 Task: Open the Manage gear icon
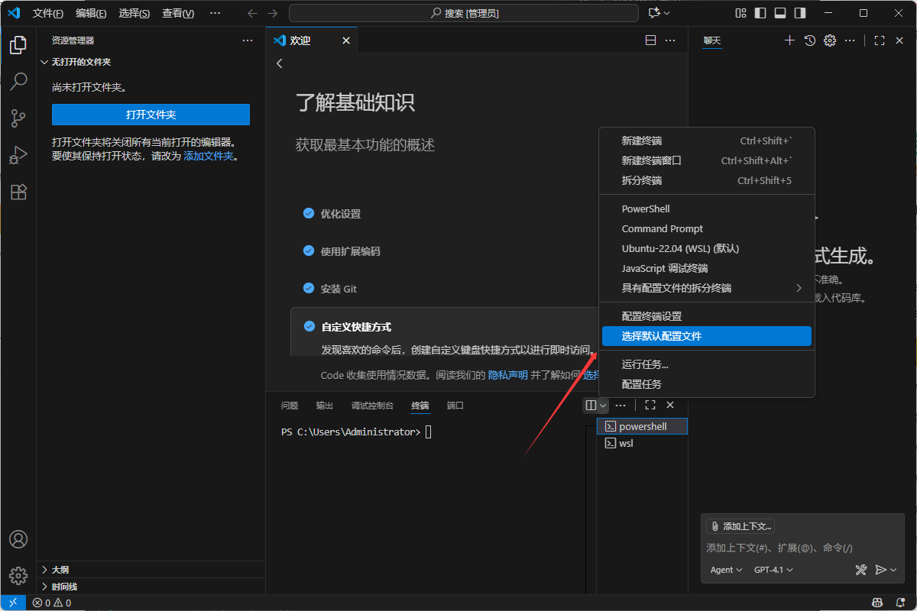[830, 40]
